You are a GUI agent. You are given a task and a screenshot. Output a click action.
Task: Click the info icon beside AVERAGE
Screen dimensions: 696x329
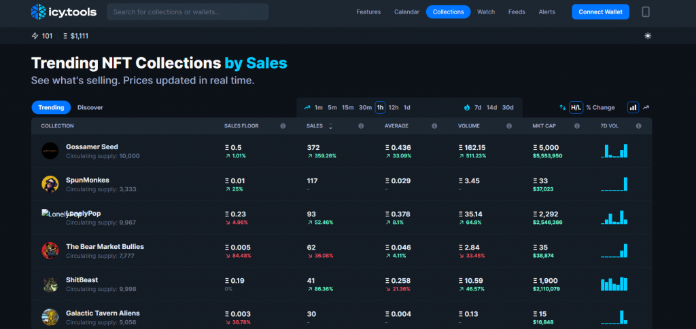tap(434, 126)
